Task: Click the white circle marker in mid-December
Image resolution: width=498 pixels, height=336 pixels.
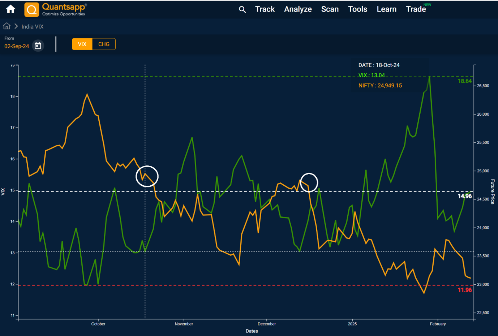Action: 309,182
